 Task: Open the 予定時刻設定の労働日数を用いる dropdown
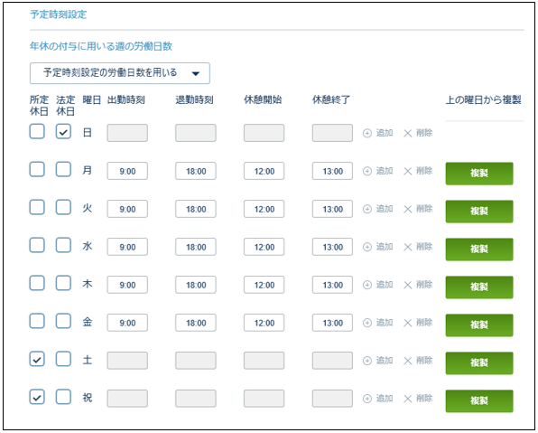coord(120,73)
